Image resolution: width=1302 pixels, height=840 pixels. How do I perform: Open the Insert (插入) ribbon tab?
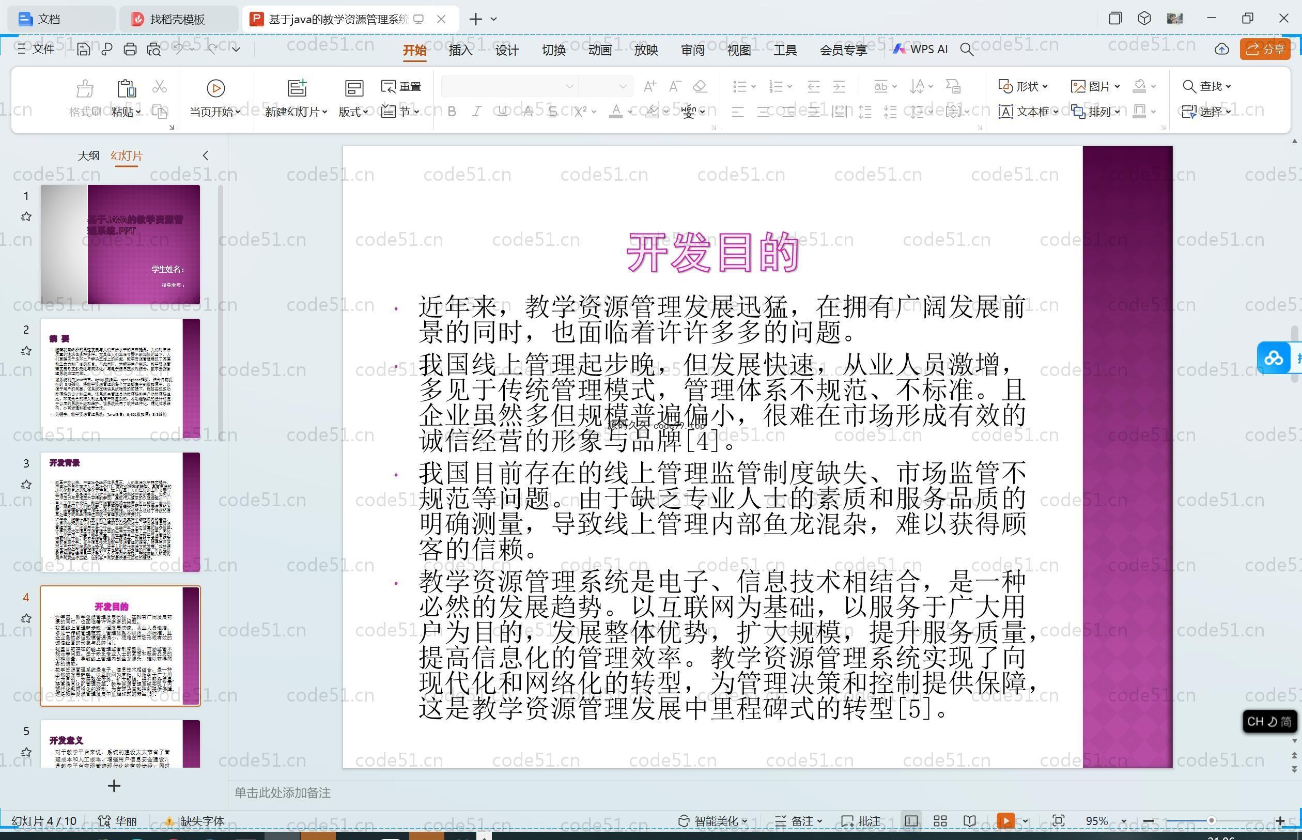point(460,50)
